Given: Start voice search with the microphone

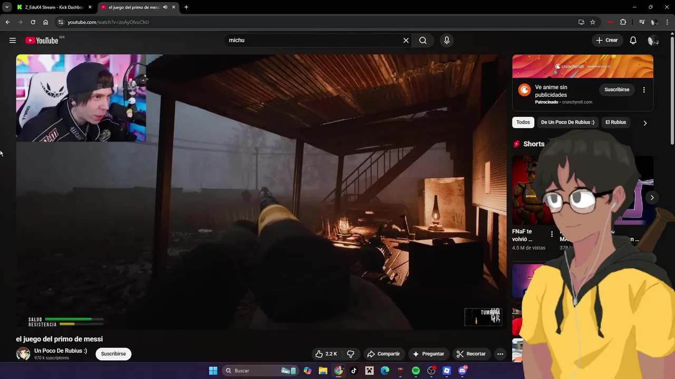Looking at the screenshot, I should click(447, 41).
